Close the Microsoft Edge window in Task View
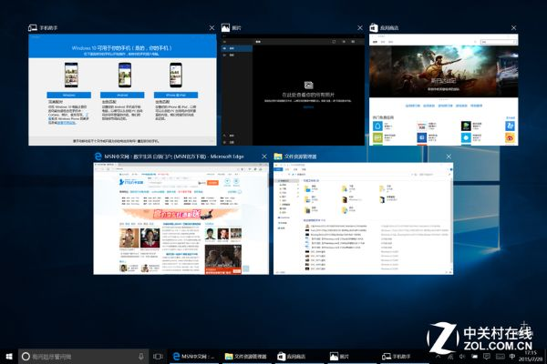This screenshot has width=547, height=364. [263, 157]
